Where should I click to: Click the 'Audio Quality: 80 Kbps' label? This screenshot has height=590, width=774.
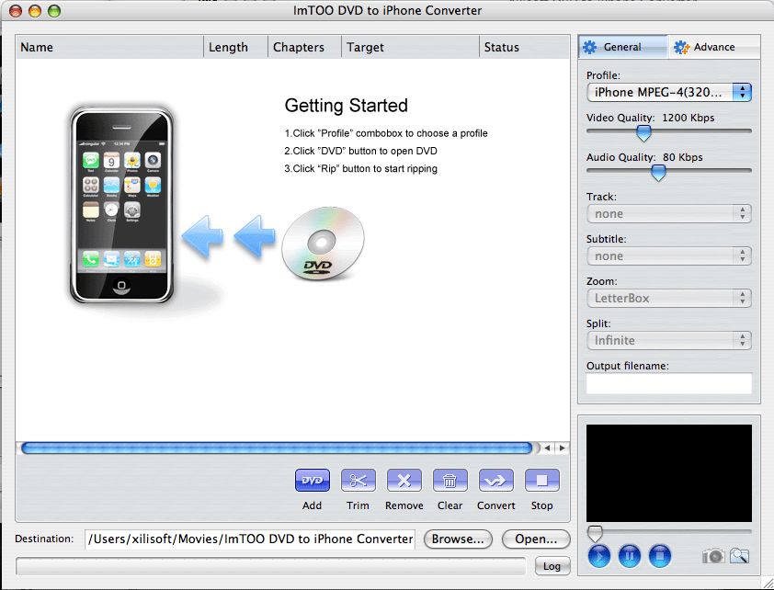coord(644,157)
